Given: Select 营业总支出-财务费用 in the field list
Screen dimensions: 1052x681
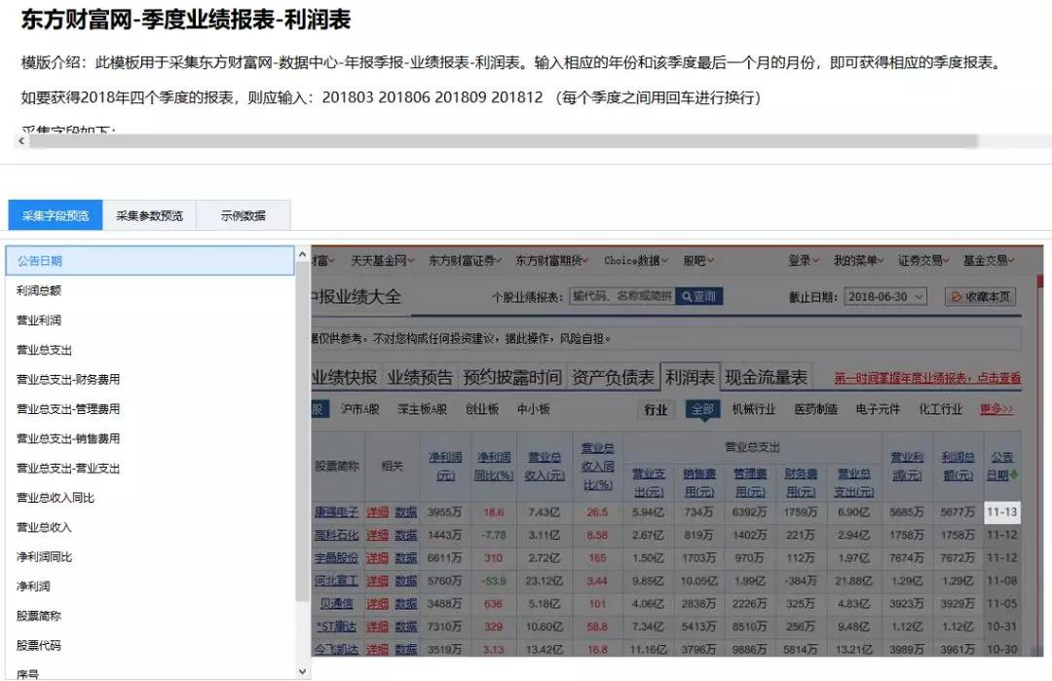Looking at the screenshot, I should click(x=150, y=379).
